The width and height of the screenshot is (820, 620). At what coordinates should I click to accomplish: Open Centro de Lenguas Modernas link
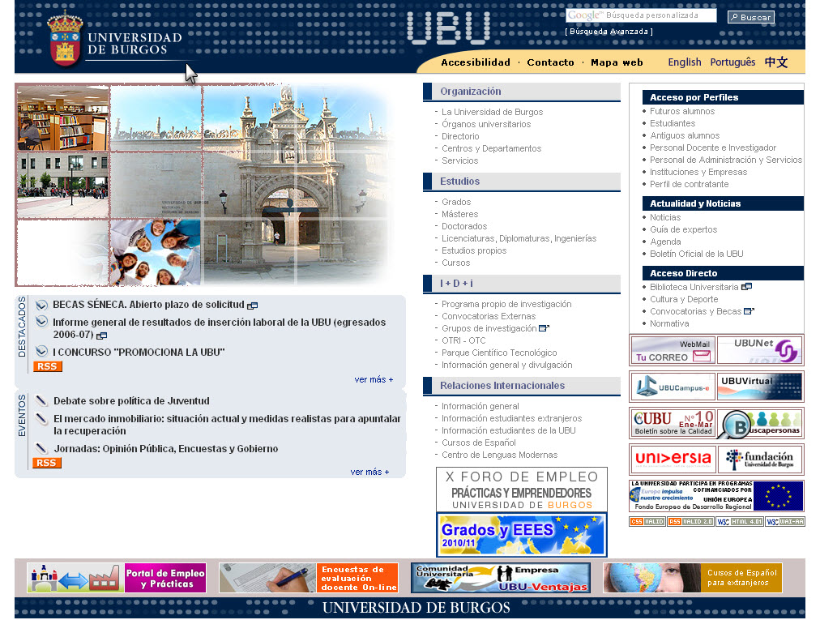[x=499, y=455]
